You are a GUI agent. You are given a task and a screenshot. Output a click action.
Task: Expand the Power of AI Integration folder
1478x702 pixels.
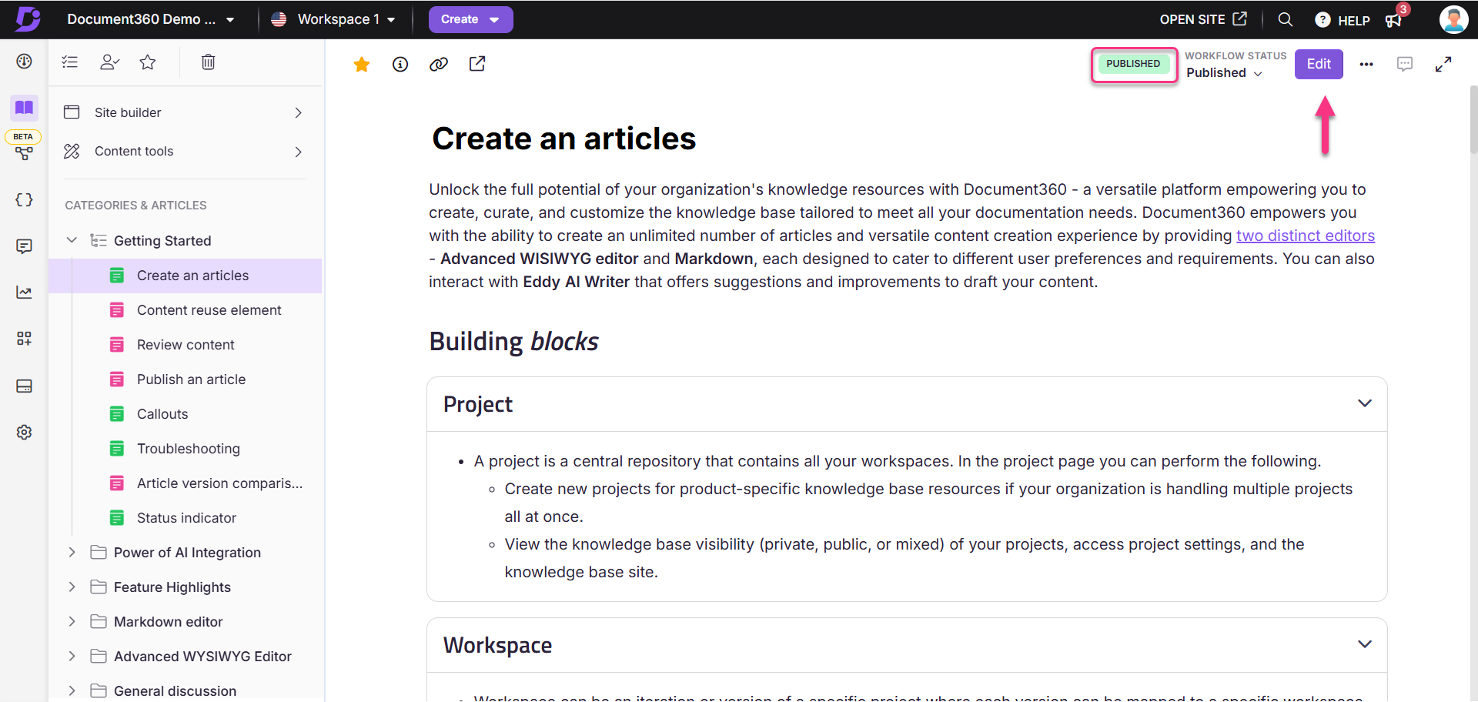point(72,553)
